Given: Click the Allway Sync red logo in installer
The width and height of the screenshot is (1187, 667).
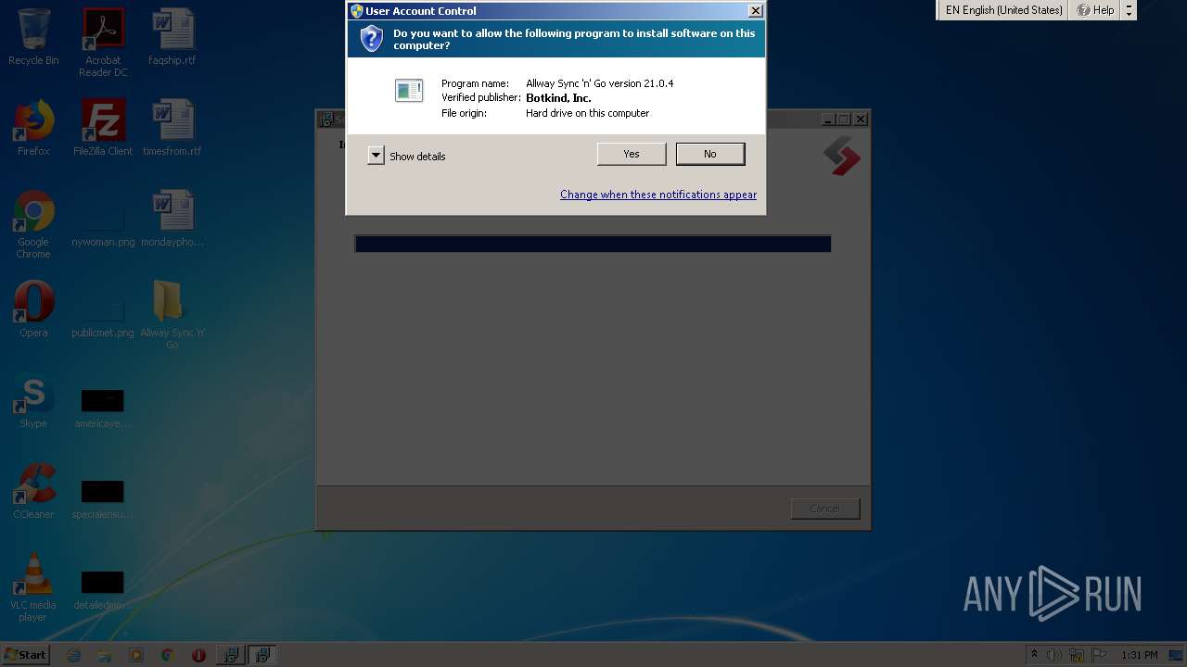Looking at the screenshot, I should (x=842, y=156).
